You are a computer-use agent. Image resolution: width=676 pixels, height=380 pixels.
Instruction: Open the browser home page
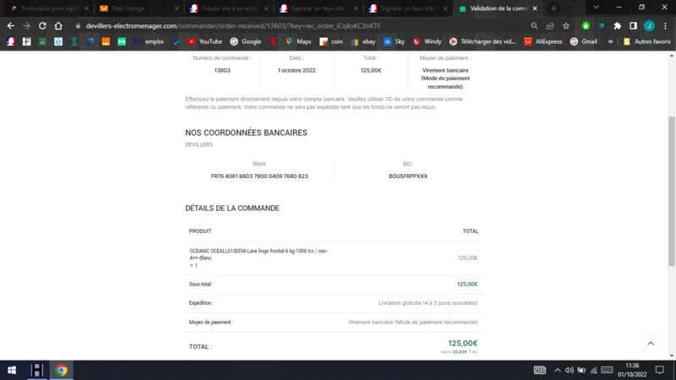point(58,26)
